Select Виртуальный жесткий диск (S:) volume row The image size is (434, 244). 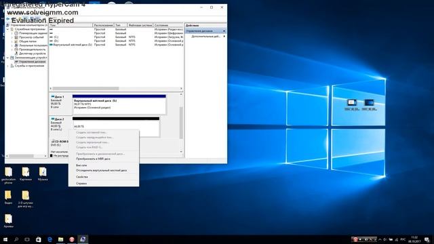(x=116, y=45)
